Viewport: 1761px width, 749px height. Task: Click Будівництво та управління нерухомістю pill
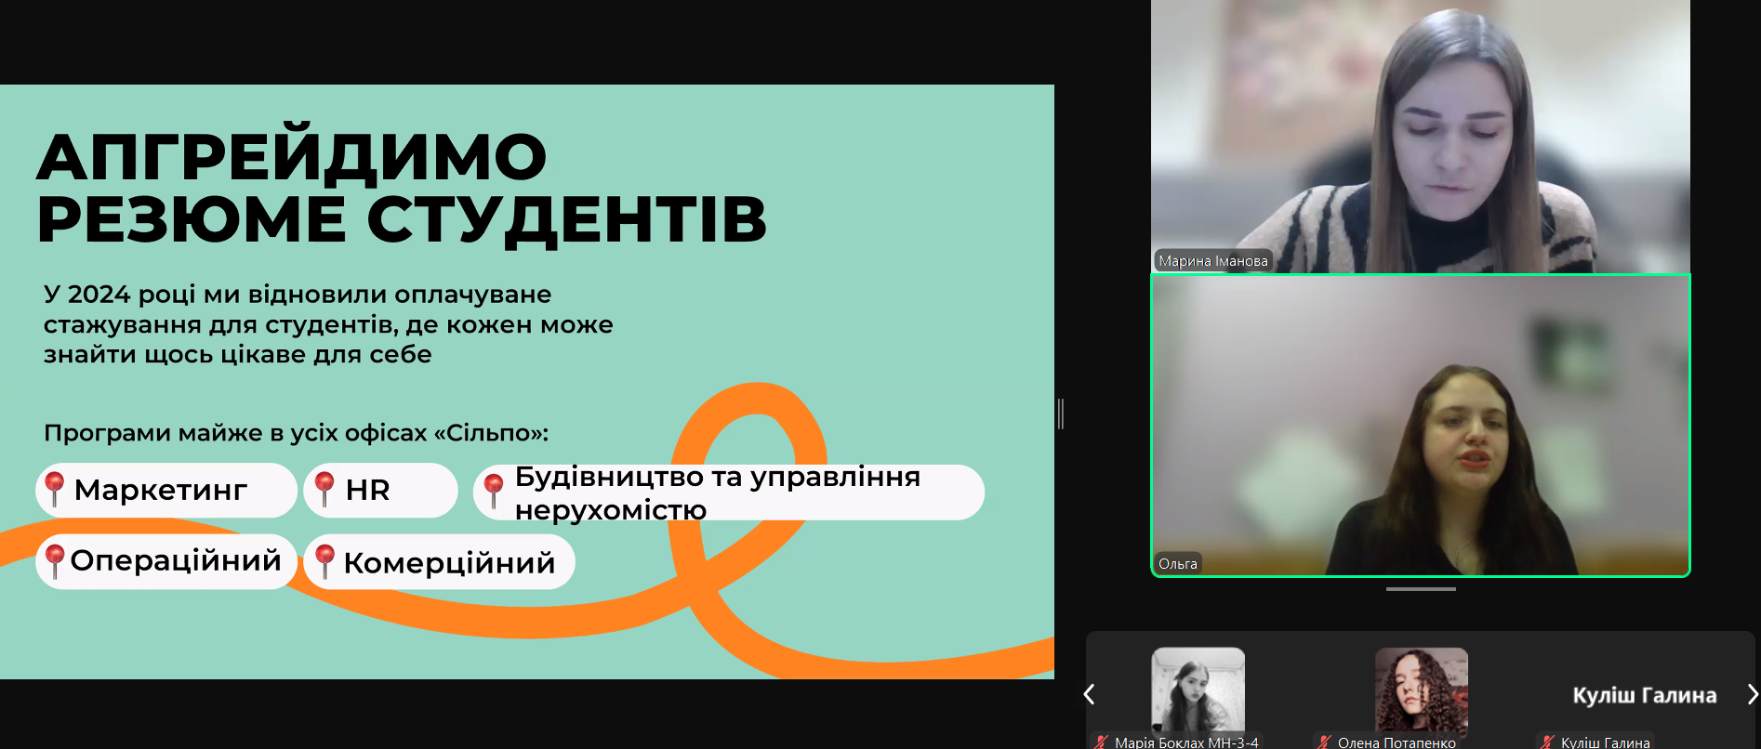click(729, 493)
